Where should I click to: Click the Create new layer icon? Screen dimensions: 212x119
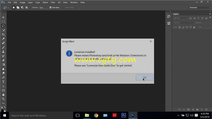point(202,109)
